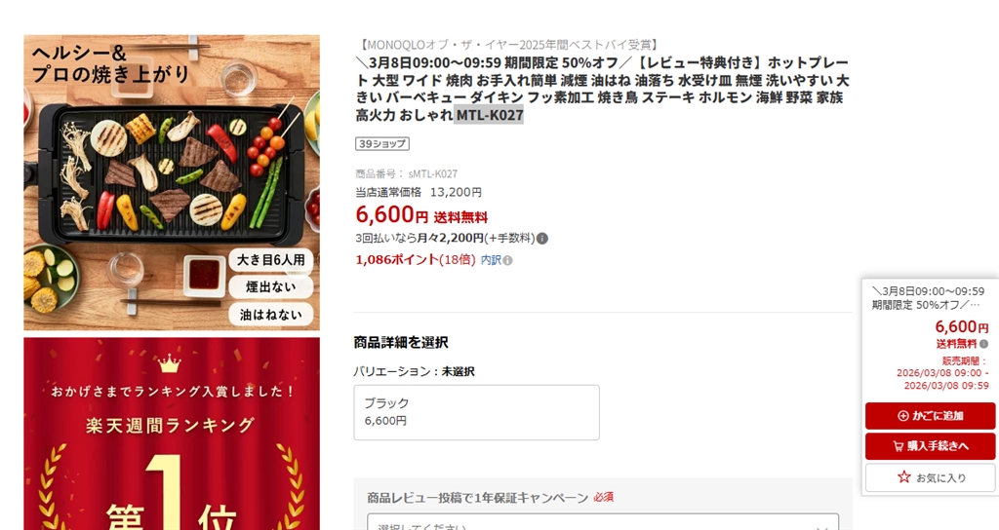
Task: Click the 1,086ポイント(18倍) points text
Action: click(416, 259)
